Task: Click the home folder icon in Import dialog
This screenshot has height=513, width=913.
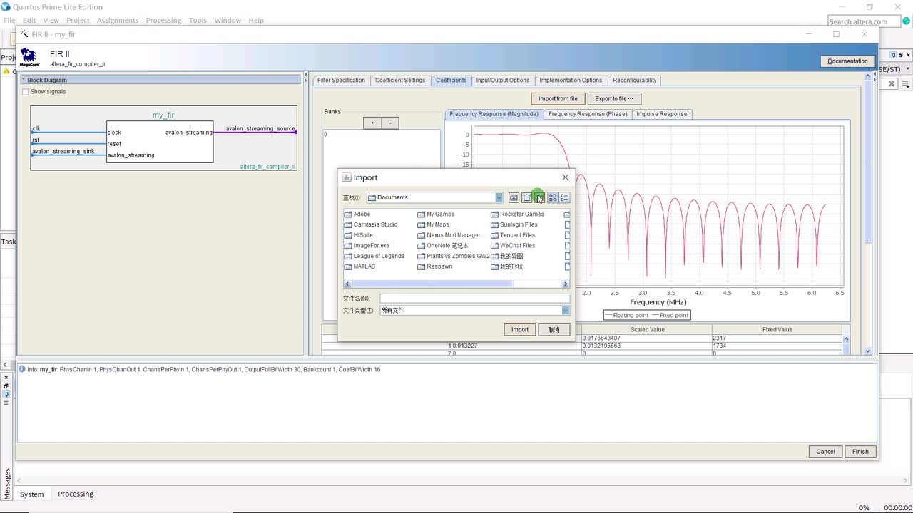Action: [526, 197]
